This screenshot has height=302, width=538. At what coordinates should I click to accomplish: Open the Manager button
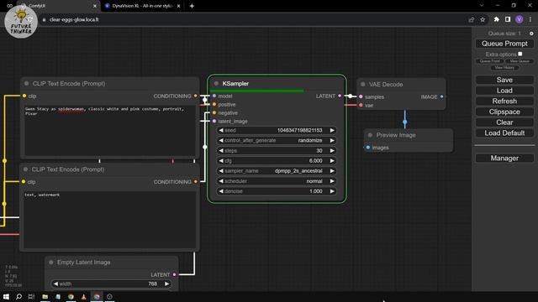click(x=504, y=159)
